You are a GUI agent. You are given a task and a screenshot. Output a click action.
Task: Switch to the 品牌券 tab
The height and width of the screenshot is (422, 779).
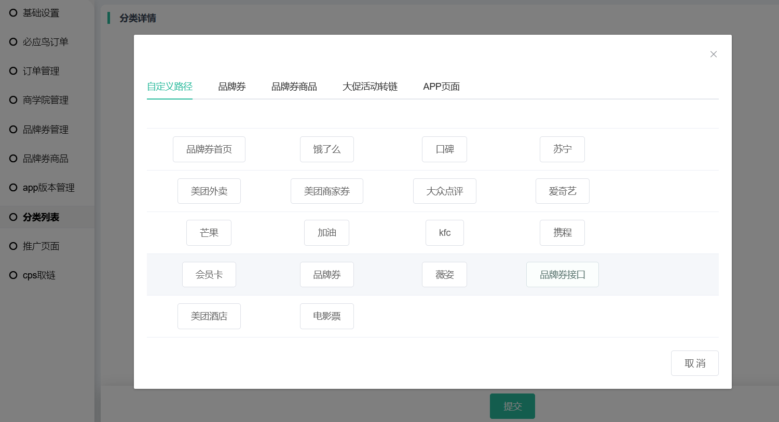point(232,87)
